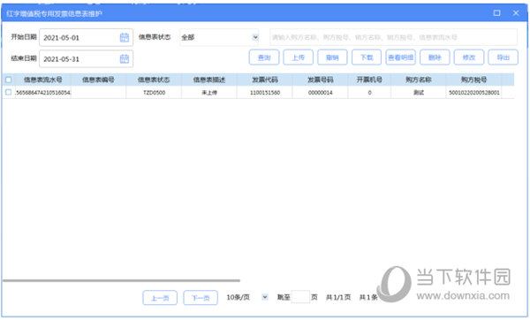Screen dimensions: 530x320
Task: Click the 删除 button
Action: 435,57
